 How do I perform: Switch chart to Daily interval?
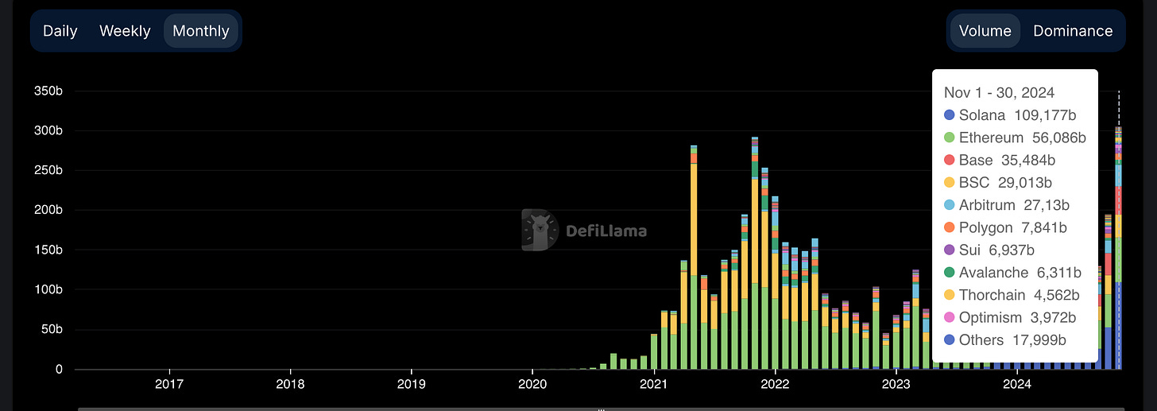60,31
